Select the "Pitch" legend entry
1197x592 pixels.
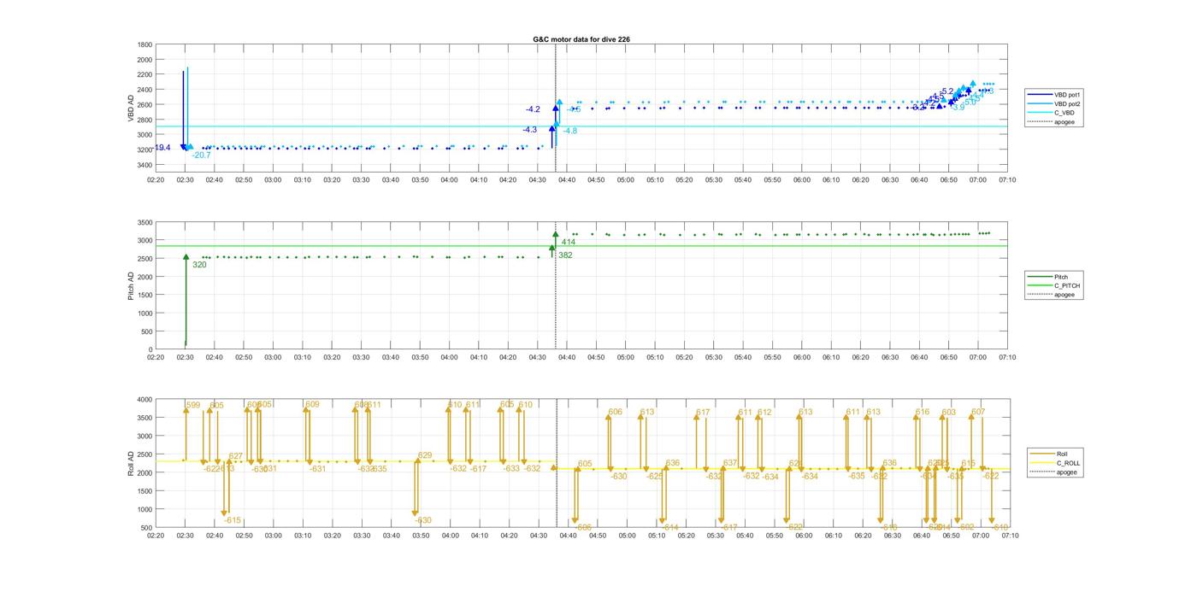tap(1049, 277)
